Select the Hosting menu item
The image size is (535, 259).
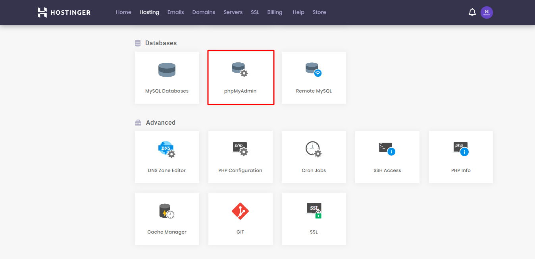point(149,12)
